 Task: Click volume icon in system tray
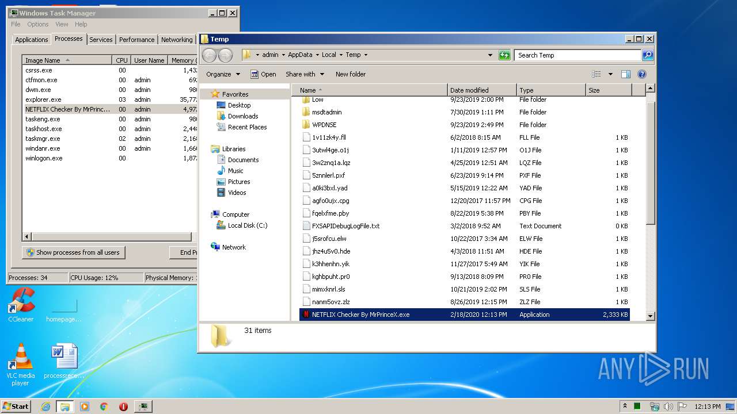(668, 407)
